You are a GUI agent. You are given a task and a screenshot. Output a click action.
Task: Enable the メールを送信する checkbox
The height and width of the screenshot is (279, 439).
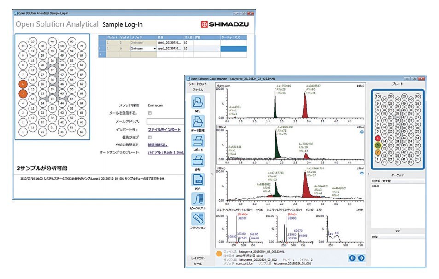click(x=149, y=113)
